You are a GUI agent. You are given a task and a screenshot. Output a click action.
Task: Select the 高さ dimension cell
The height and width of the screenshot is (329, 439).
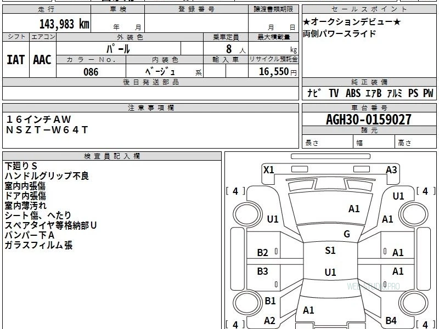[416, 143]
